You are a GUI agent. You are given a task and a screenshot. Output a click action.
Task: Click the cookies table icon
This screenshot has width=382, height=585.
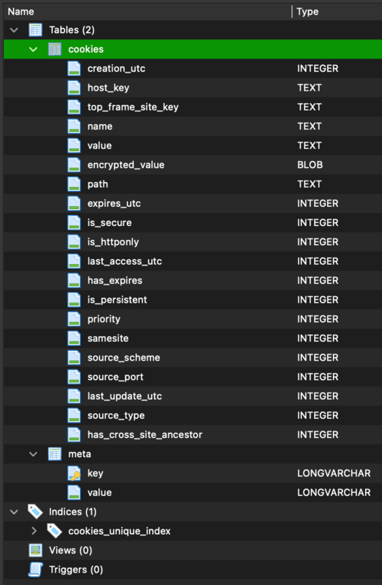point(55,49)
